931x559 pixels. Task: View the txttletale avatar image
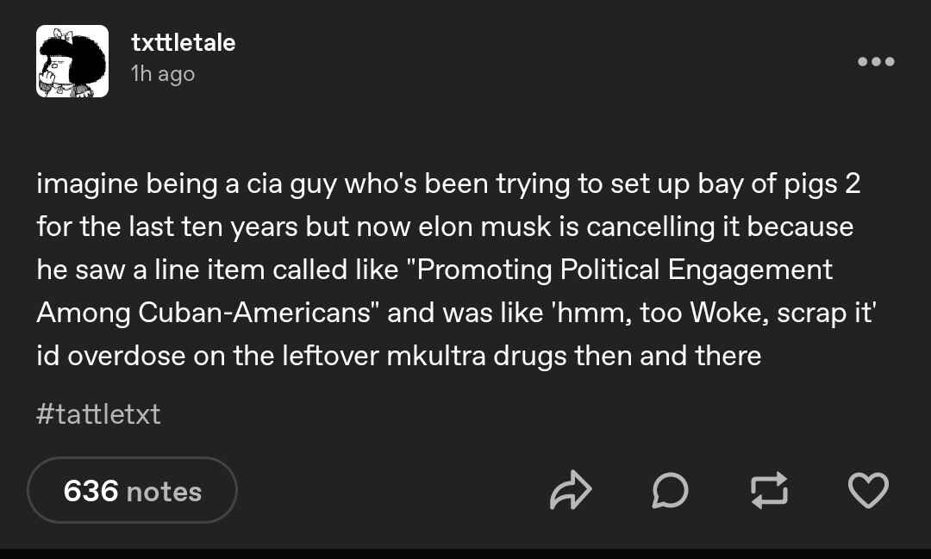tap(72, 61)
